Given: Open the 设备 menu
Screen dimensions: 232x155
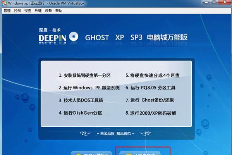Looking at the screenshot, I should [48, 11].
